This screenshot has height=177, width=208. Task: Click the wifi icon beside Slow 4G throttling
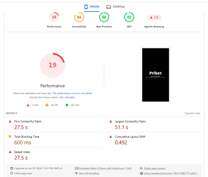(76, 173)
